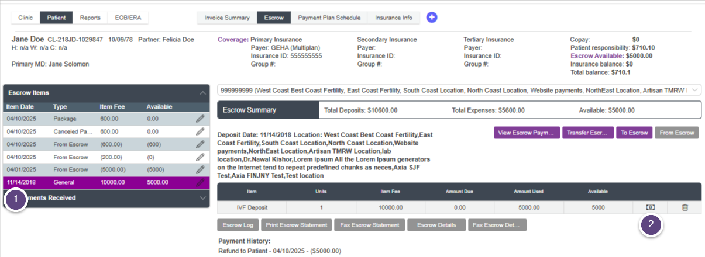Viewport: 705px width, 257px height.
Task: Click the blue plus add-tab icon
Action: coord(432,18)
